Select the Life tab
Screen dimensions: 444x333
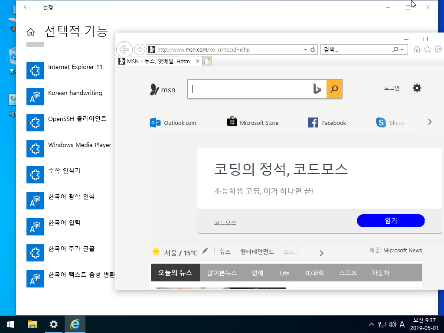pyautogui.click(x=284, y=273)
